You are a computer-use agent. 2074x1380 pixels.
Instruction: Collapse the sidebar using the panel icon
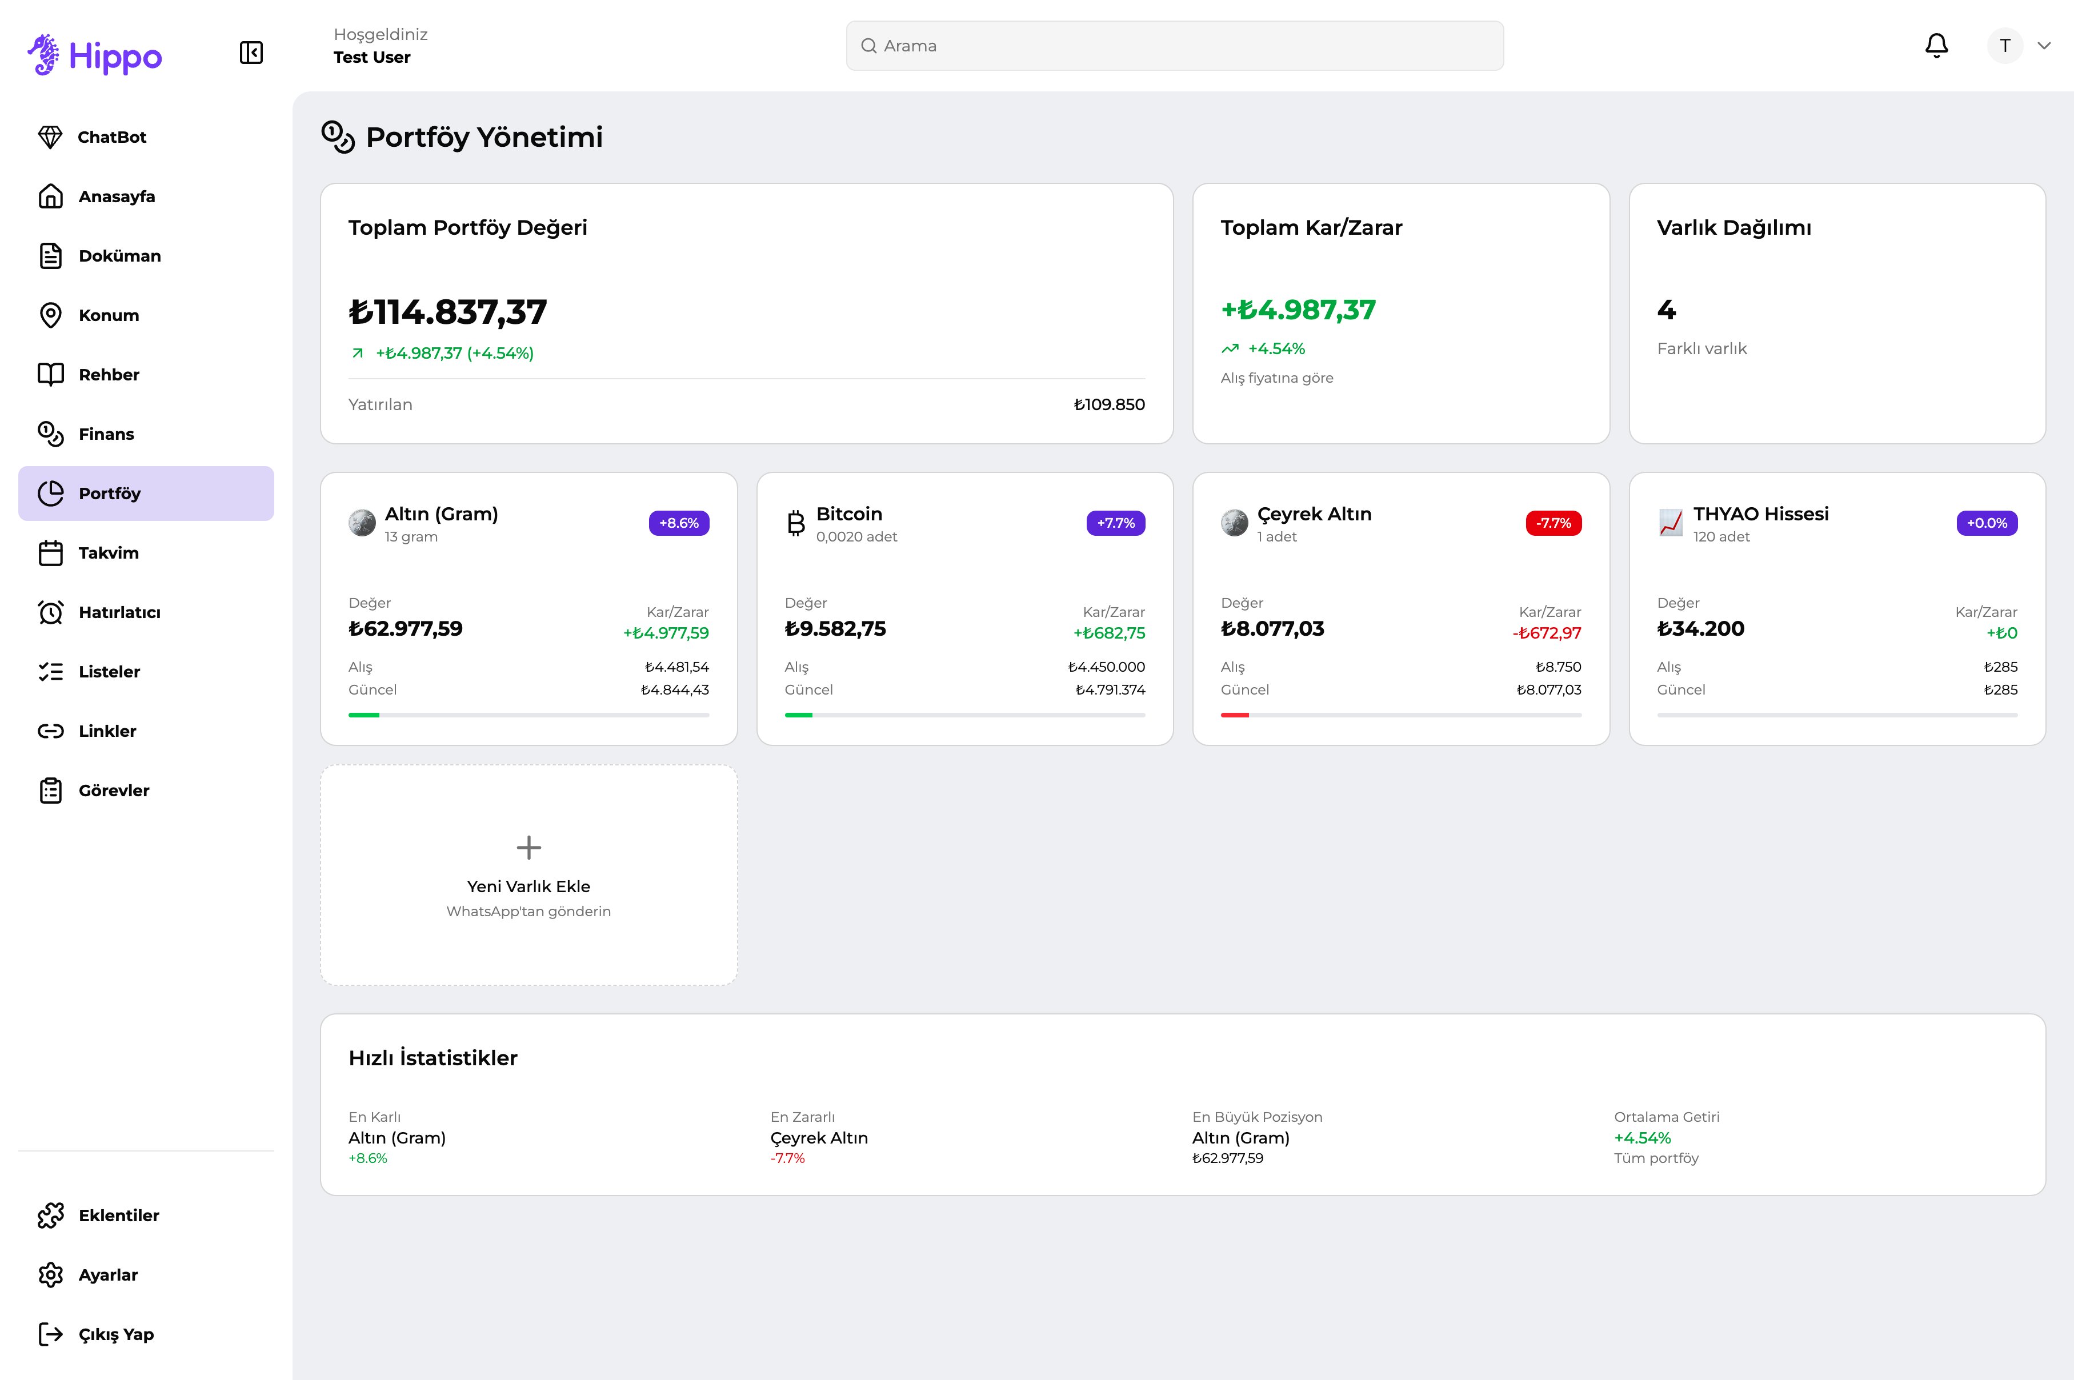coord(251,53)
